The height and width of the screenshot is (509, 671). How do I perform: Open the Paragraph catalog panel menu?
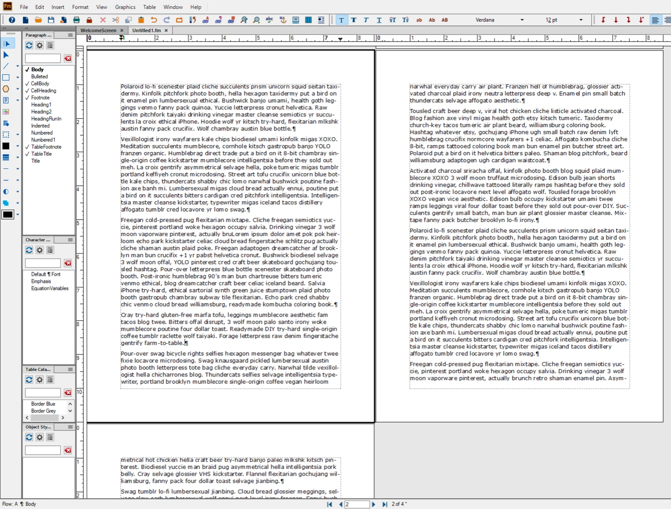tap(70, 35)
